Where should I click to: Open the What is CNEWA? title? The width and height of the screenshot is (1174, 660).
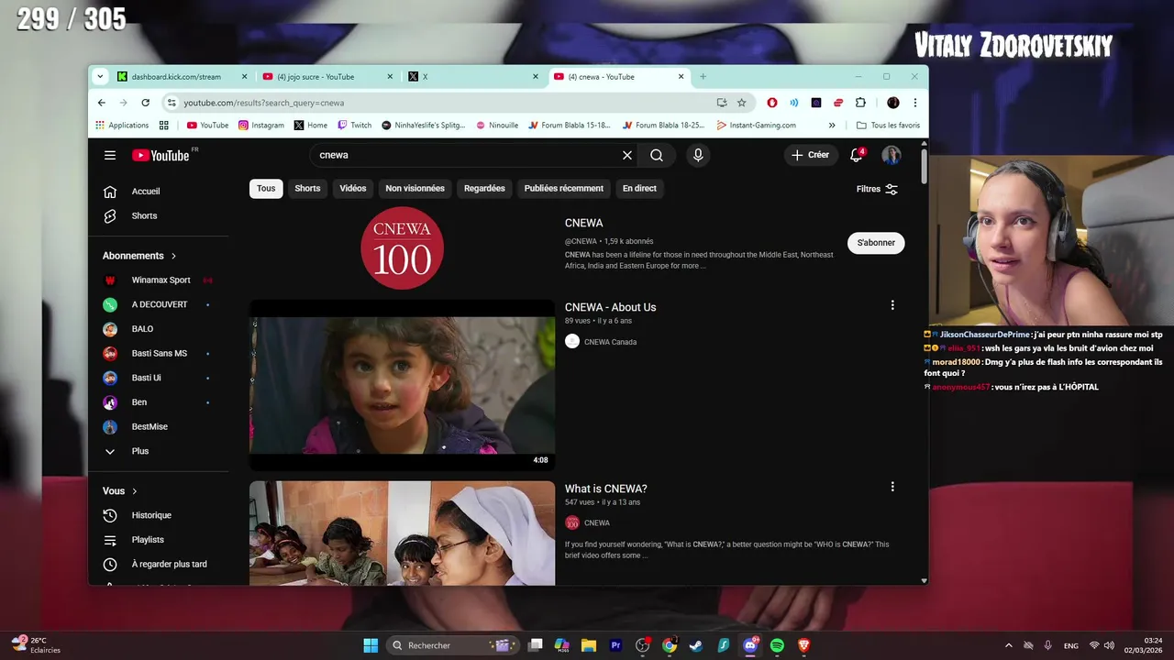click(606, 489)
